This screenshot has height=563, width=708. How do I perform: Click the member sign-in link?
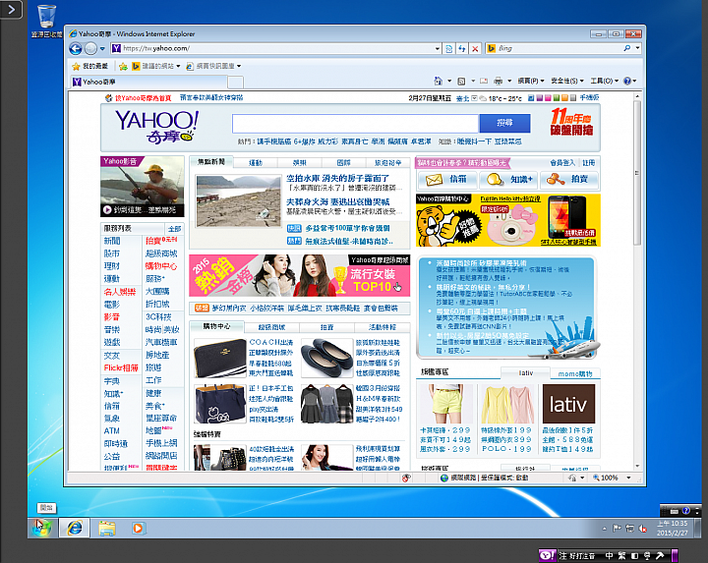(562, 162)
